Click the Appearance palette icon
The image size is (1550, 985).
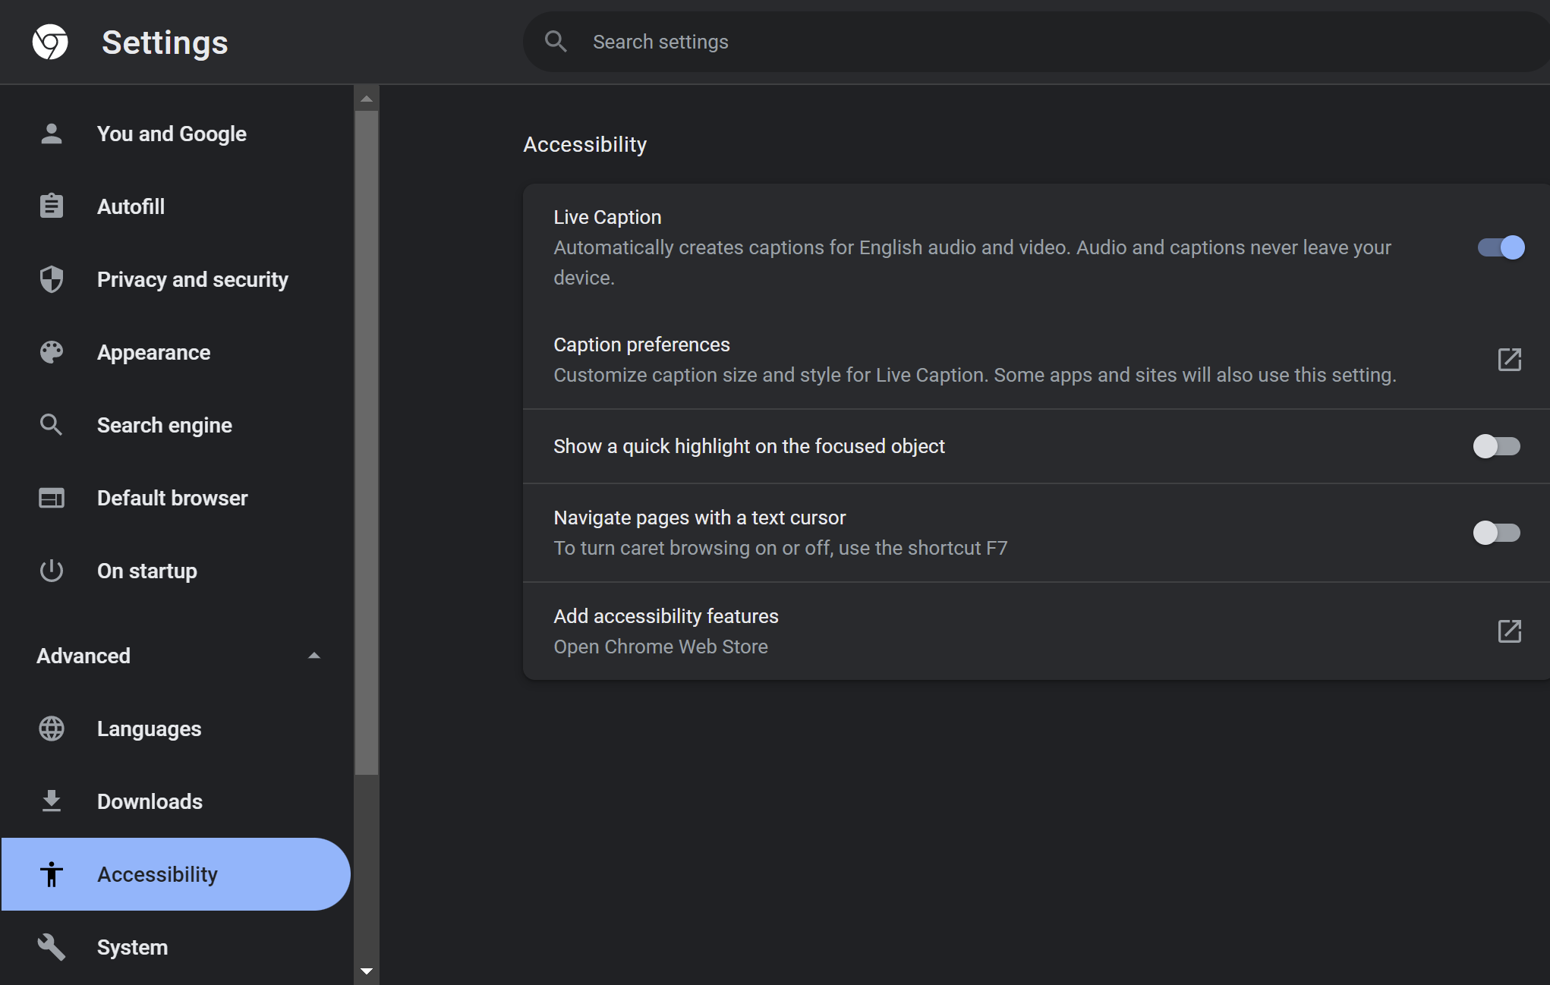pyautogui.click(x=52, y=352)
